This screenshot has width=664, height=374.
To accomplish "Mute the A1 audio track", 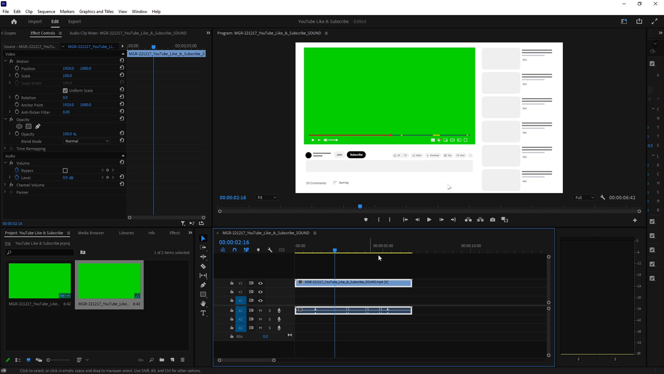I will coord(260,310).
